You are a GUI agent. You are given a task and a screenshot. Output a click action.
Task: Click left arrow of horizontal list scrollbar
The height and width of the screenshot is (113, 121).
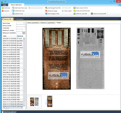(4, 108)
